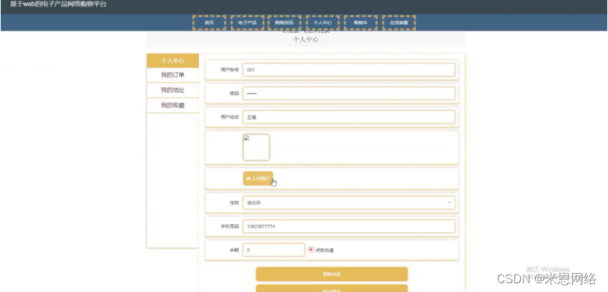Click the 用户账号 label

point(229,70)
